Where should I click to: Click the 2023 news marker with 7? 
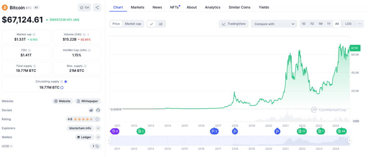(x=321, y=131)
